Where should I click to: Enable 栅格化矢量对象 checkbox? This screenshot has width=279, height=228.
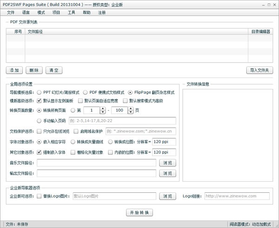point(73,152)
